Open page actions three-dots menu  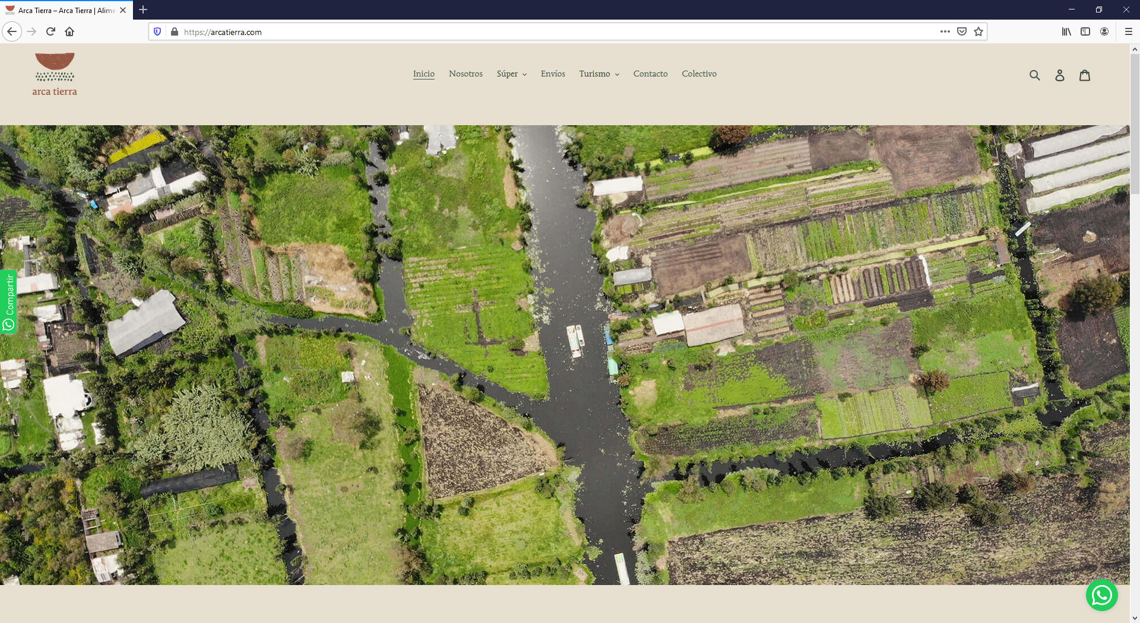[x=945, y=32]
